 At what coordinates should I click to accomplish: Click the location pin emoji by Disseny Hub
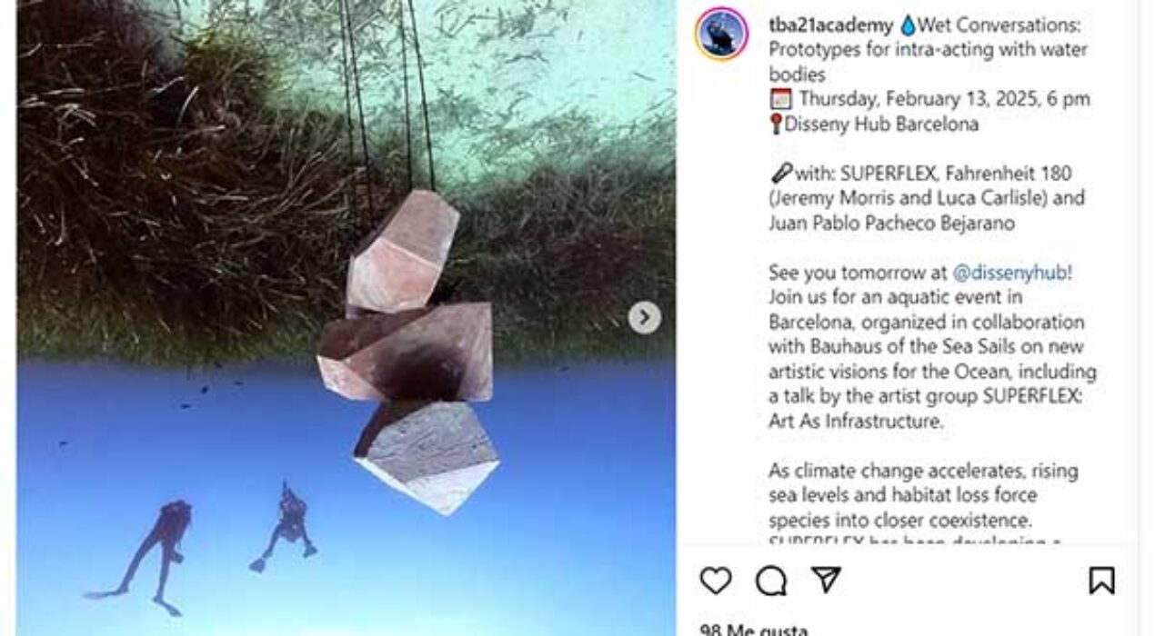click(x=776, y=124)
